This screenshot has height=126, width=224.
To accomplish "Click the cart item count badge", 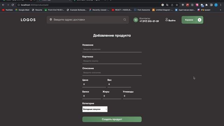I will (x=199, y=20).
